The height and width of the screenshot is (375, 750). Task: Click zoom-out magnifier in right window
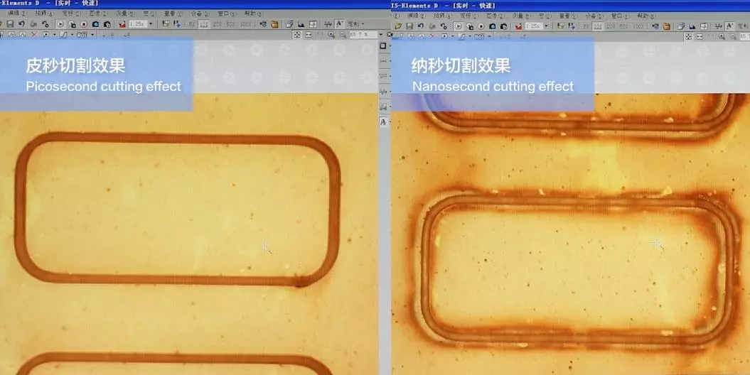[733, 36]
